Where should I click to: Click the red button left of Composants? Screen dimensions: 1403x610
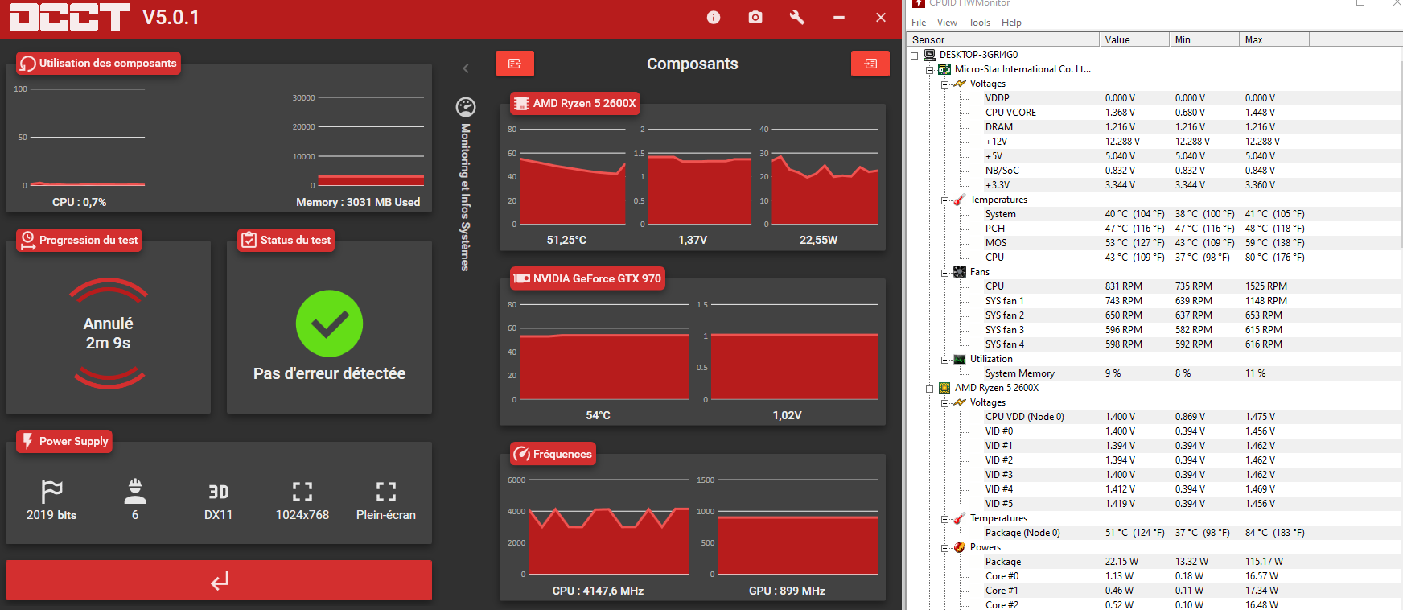click(515, 64)
